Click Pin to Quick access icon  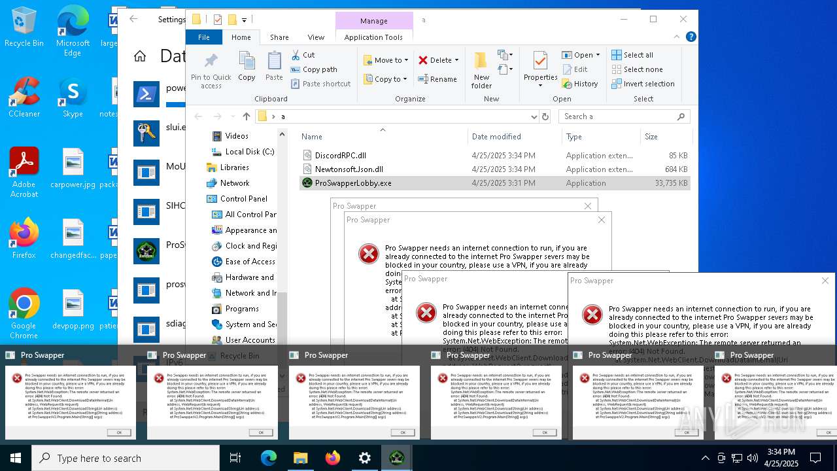click(211, 70)
